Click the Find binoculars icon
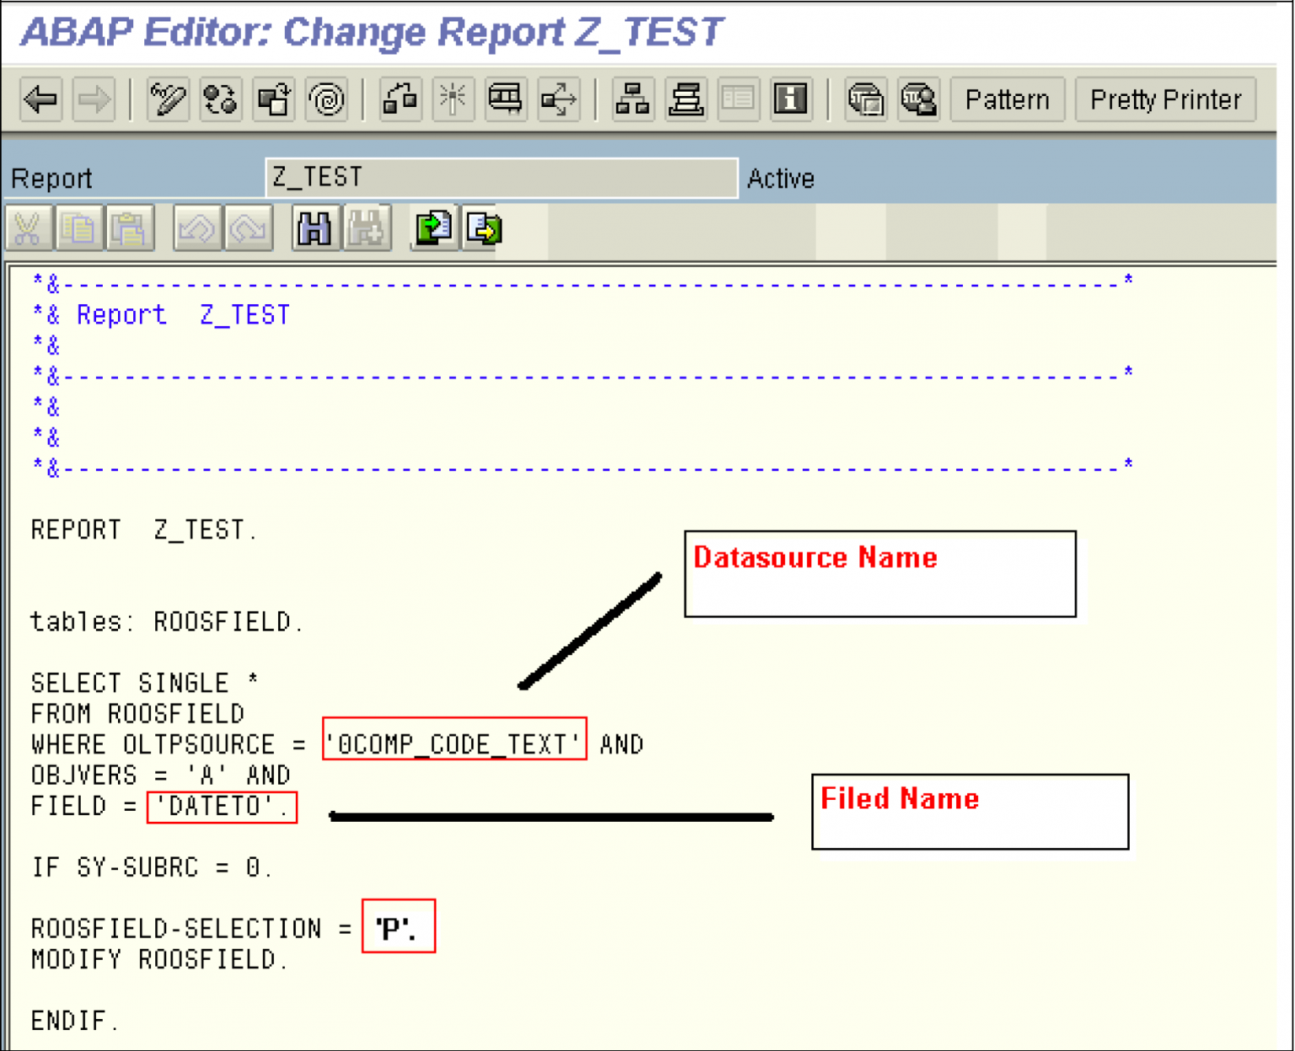 pyautogui.click(x=313, y=228)
